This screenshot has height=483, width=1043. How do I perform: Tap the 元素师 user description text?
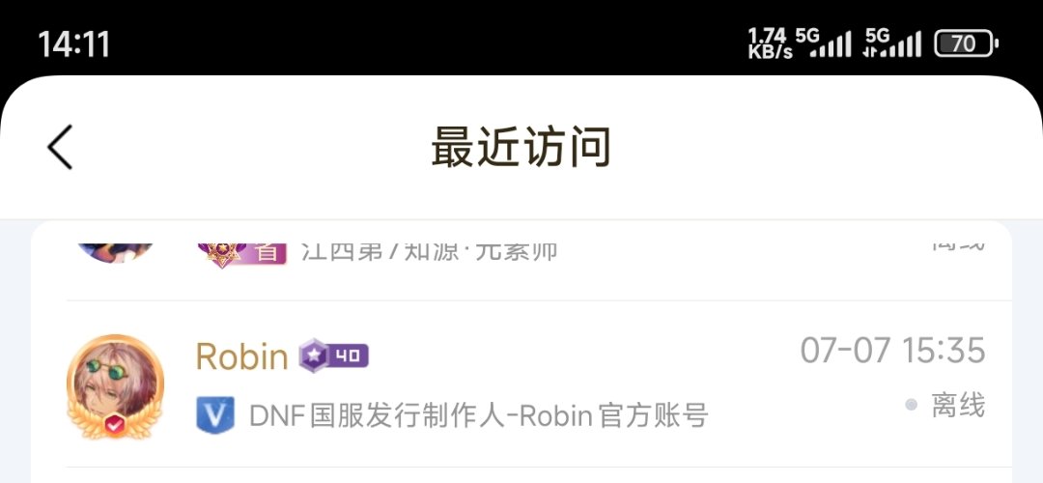(429, 252)
